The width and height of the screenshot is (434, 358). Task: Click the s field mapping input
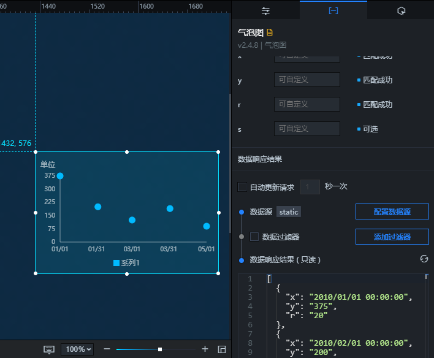click(307, 129)
